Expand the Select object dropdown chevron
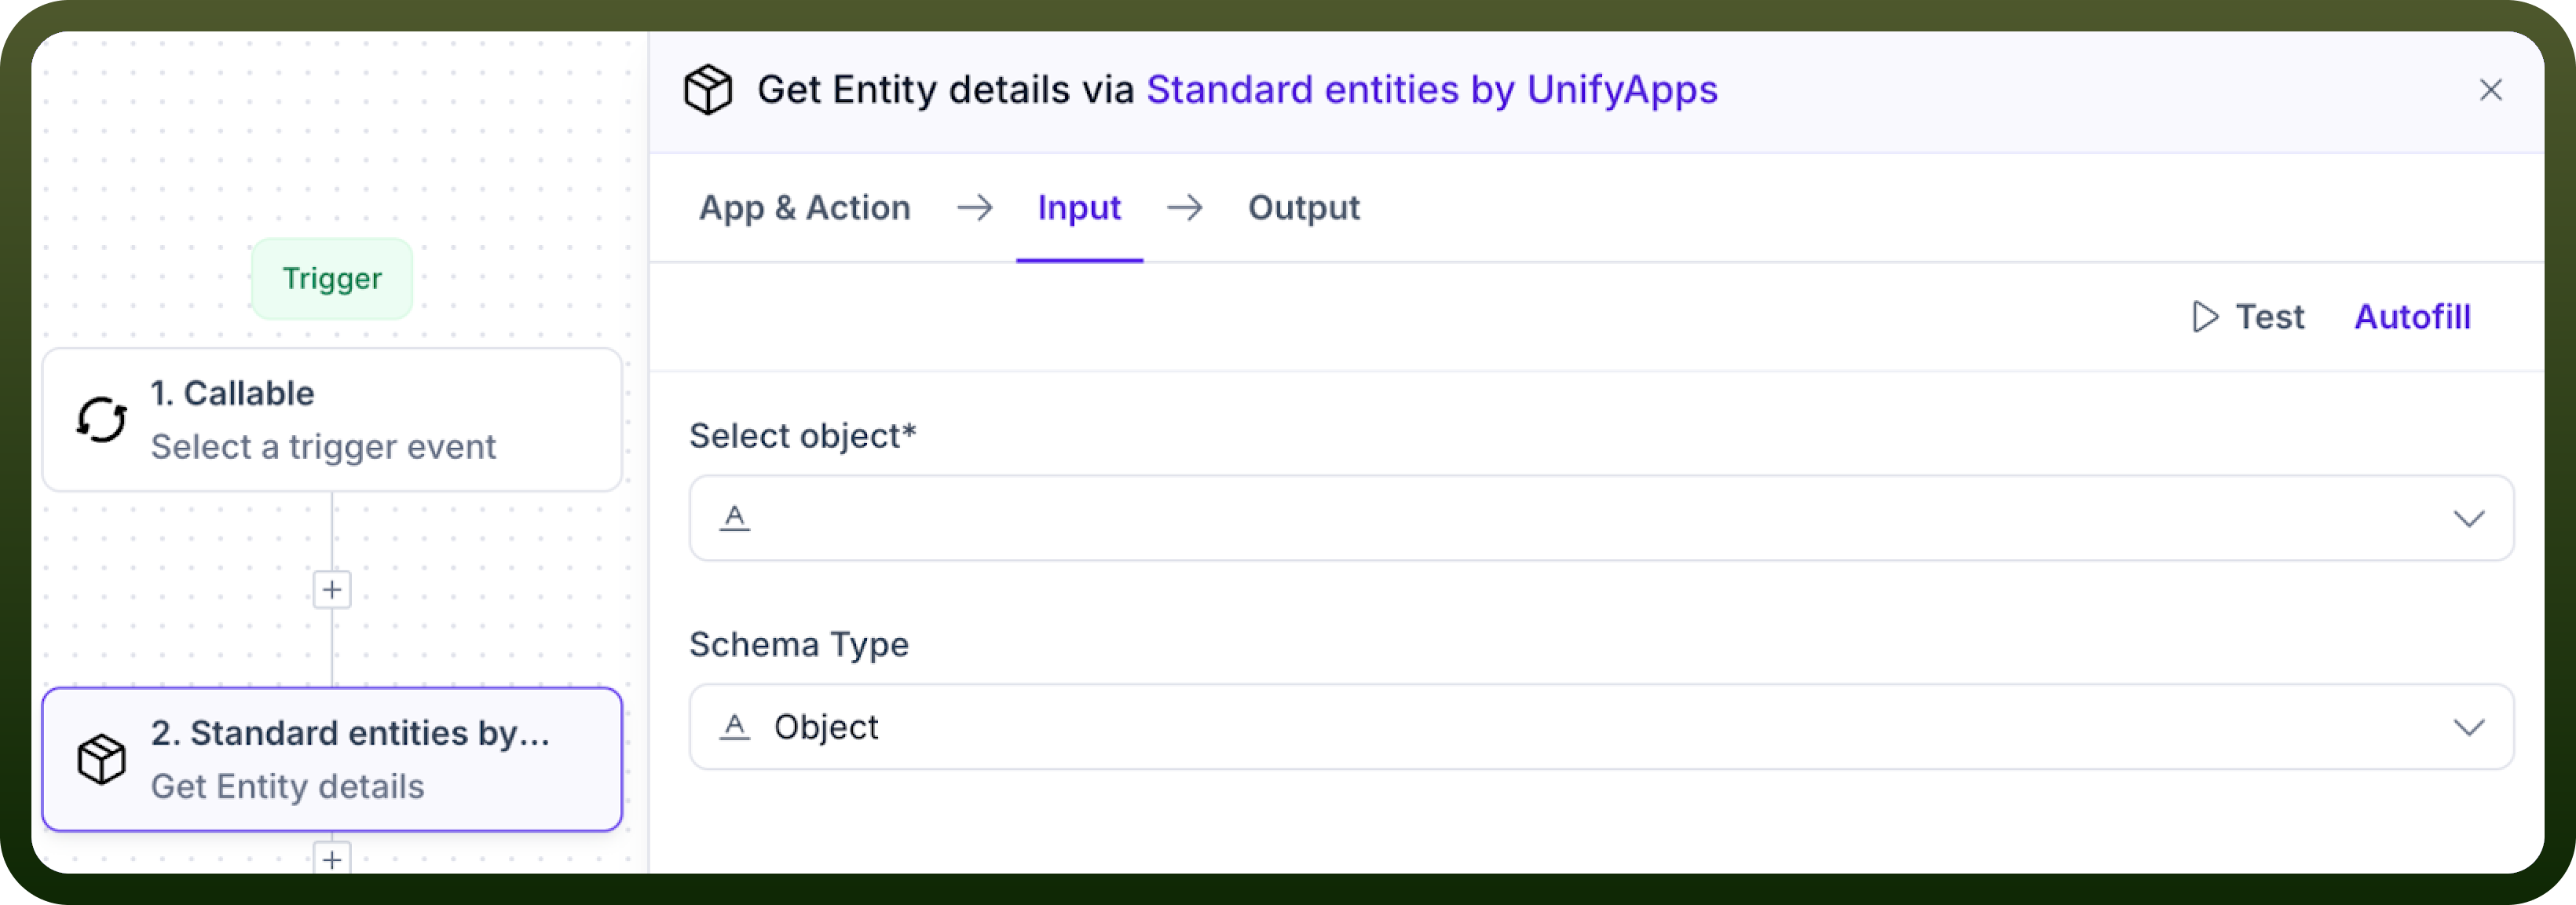Screen dimensions: 2576x905 [x=2469, y=519]
